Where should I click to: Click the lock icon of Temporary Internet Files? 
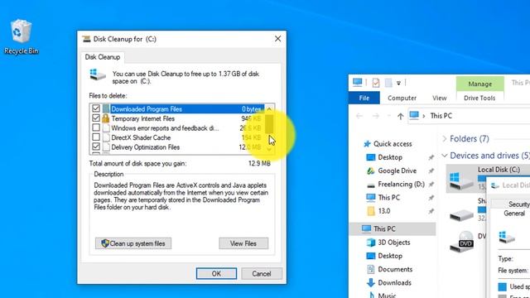click(106, 118)
